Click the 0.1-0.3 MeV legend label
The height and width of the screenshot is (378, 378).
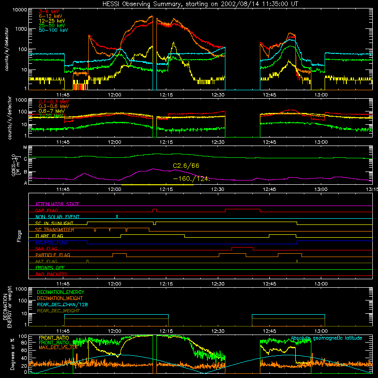tap(53, 102)
